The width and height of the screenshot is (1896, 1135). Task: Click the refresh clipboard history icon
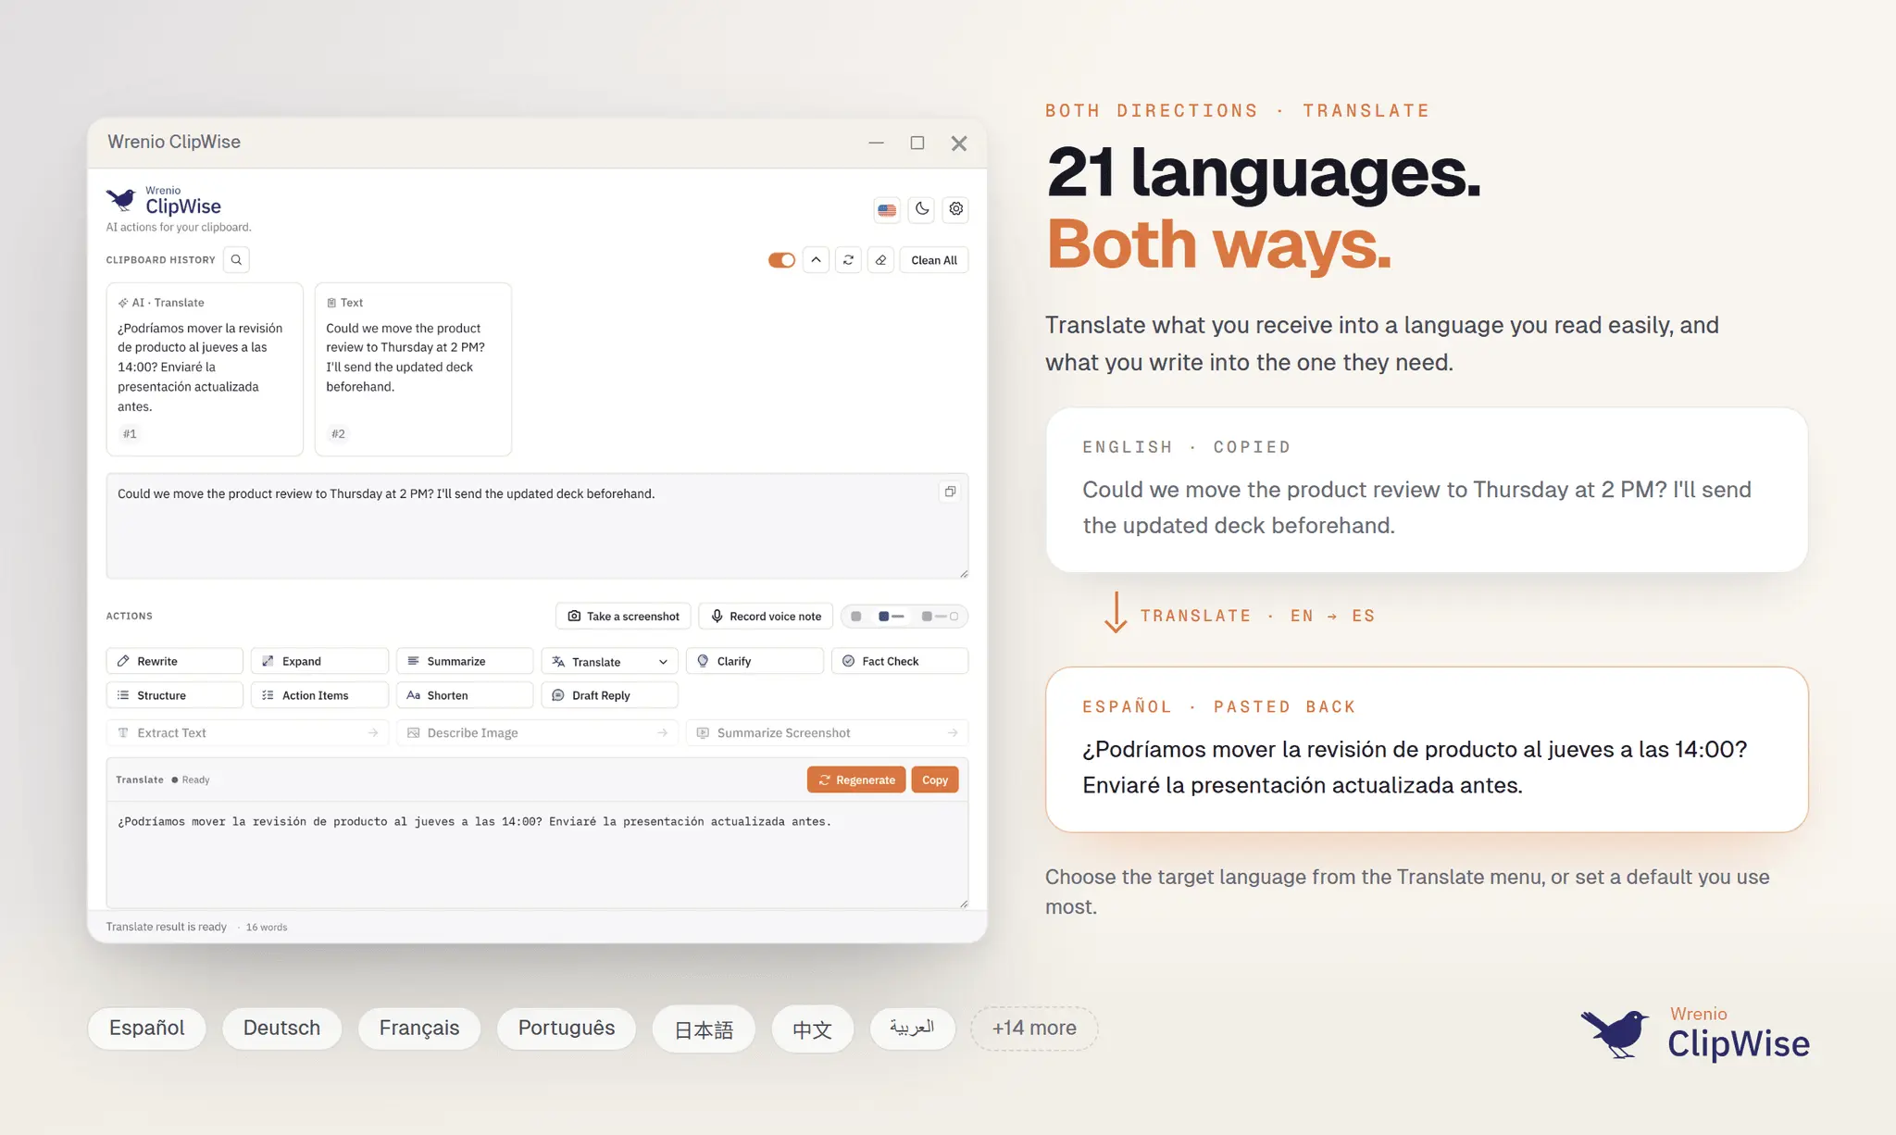coord(848,260)
